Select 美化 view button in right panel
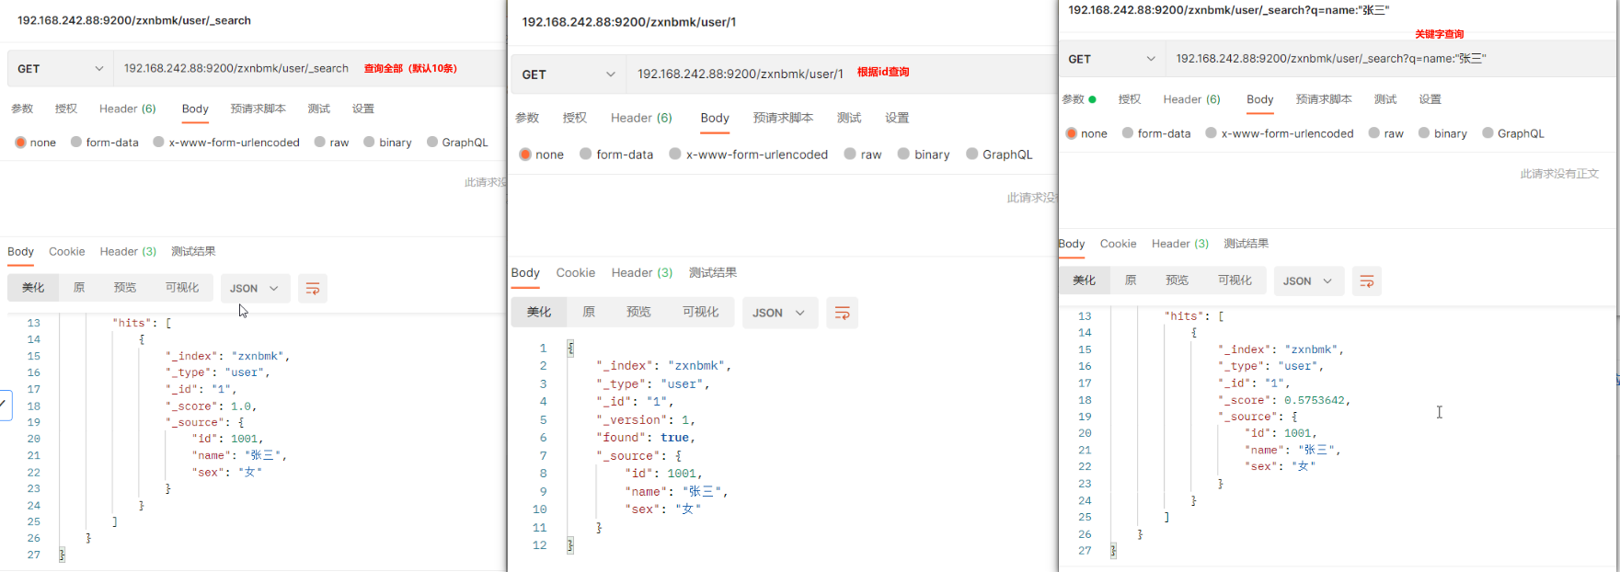 (1085, 280)
